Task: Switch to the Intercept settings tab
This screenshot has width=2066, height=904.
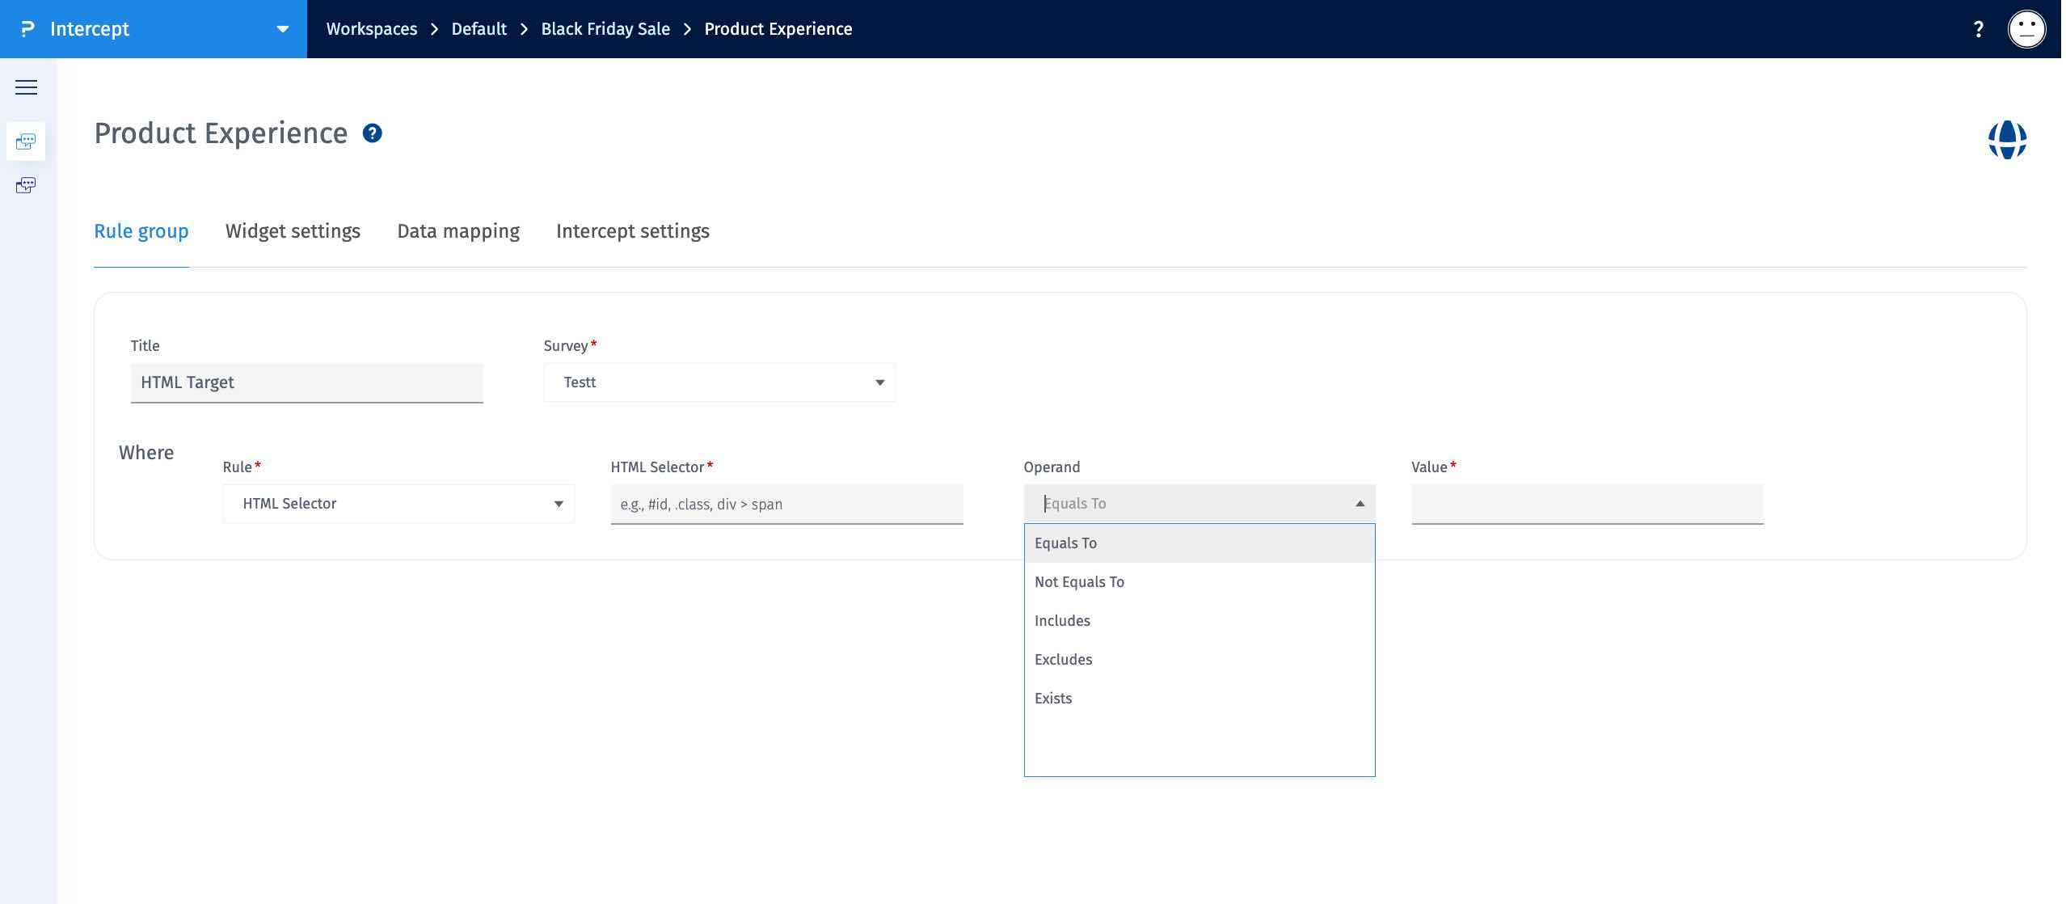Action: coord(632,231)
